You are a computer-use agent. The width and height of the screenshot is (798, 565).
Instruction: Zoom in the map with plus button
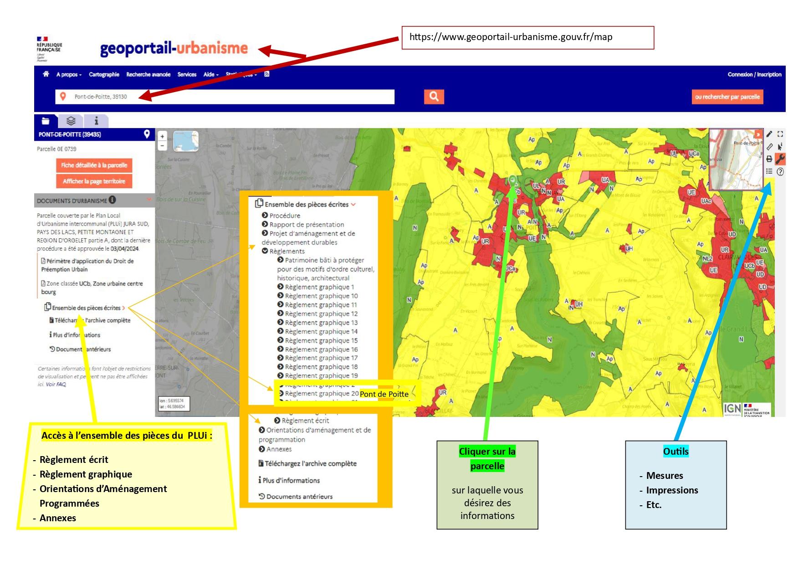(x=162, y=136)
